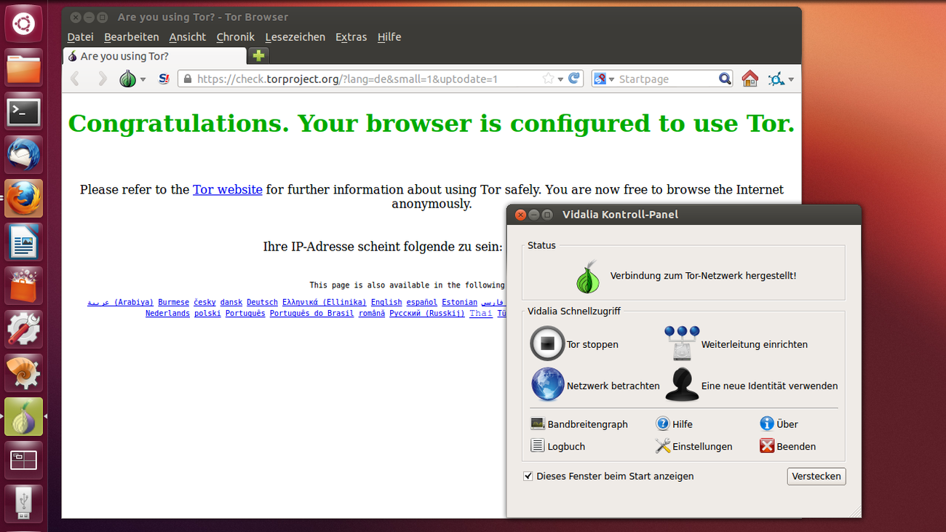Uncheck Dieses Fenster beim Start anzeigen
This screenshot has width=946, height=532.
(x=528, y=476)
